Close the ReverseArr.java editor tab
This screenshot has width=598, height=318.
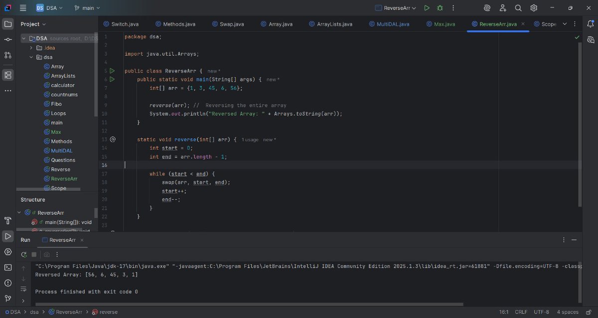tap(524, 24)
